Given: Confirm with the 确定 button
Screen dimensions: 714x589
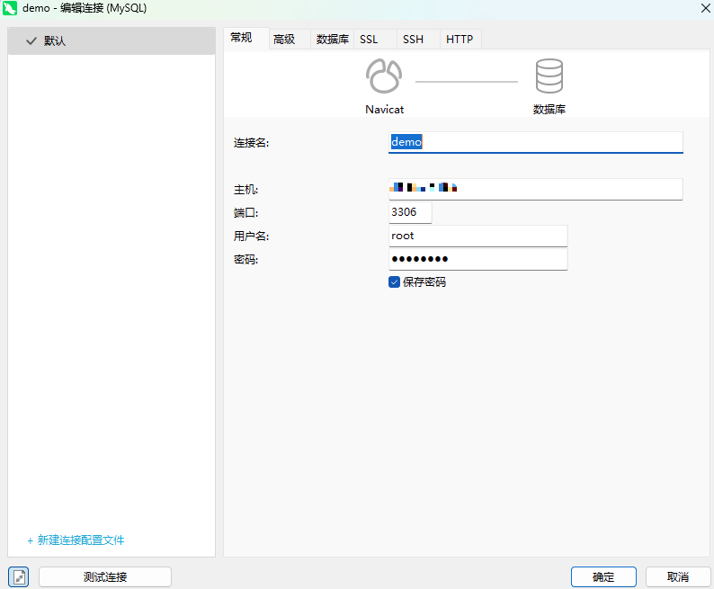Looking at the screenshot, I should (x=603, y=577).
